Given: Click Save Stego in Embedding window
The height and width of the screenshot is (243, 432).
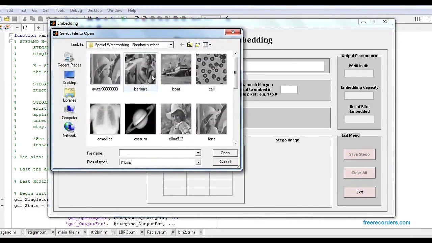Looking at the screenshot, I should tap(359, 154).
